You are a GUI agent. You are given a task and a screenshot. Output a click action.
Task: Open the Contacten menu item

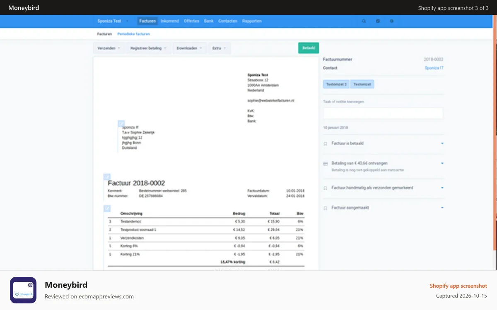[228, 21]
